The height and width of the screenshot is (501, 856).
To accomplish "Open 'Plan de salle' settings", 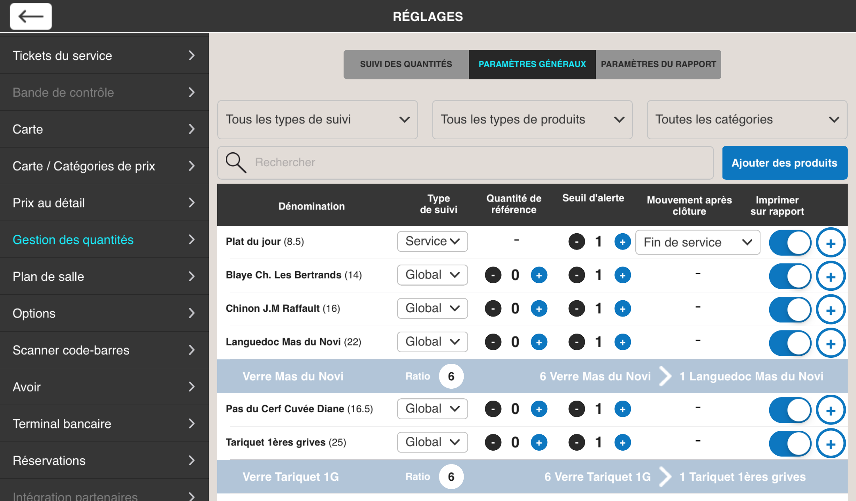I will [x=104, y=276].
